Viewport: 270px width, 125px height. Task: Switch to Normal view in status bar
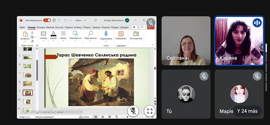(96, 117)
